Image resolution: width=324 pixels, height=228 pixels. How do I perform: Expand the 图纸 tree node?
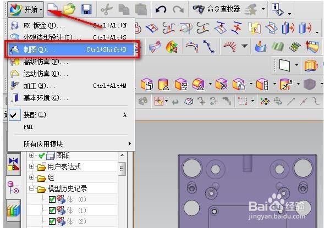coord(31,155)
